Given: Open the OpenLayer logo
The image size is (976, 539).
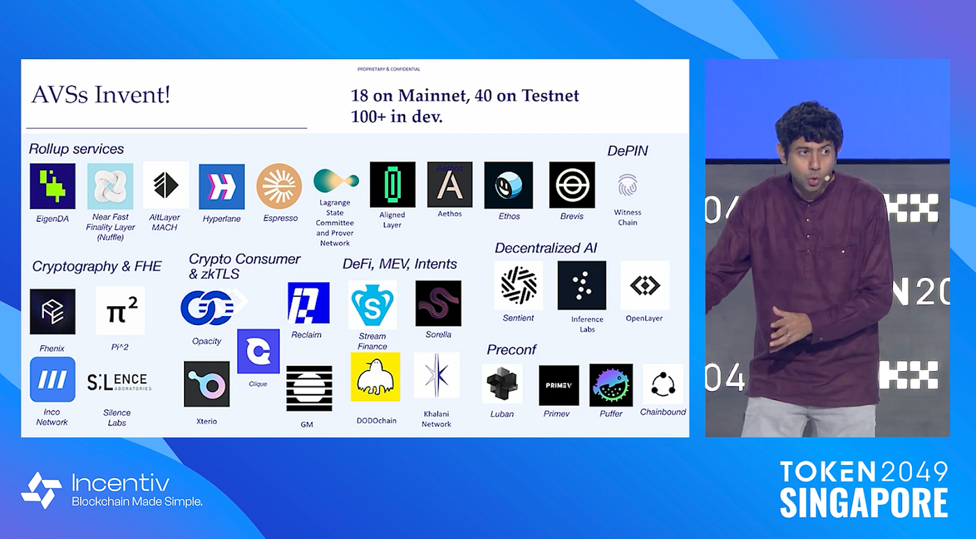Looking at the screenshot, I should pyautogui.click(x=645, y=285).
